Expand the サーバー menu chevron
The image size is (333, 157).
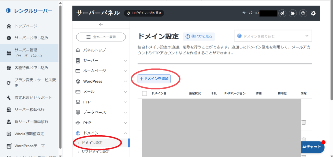[125, 61]
